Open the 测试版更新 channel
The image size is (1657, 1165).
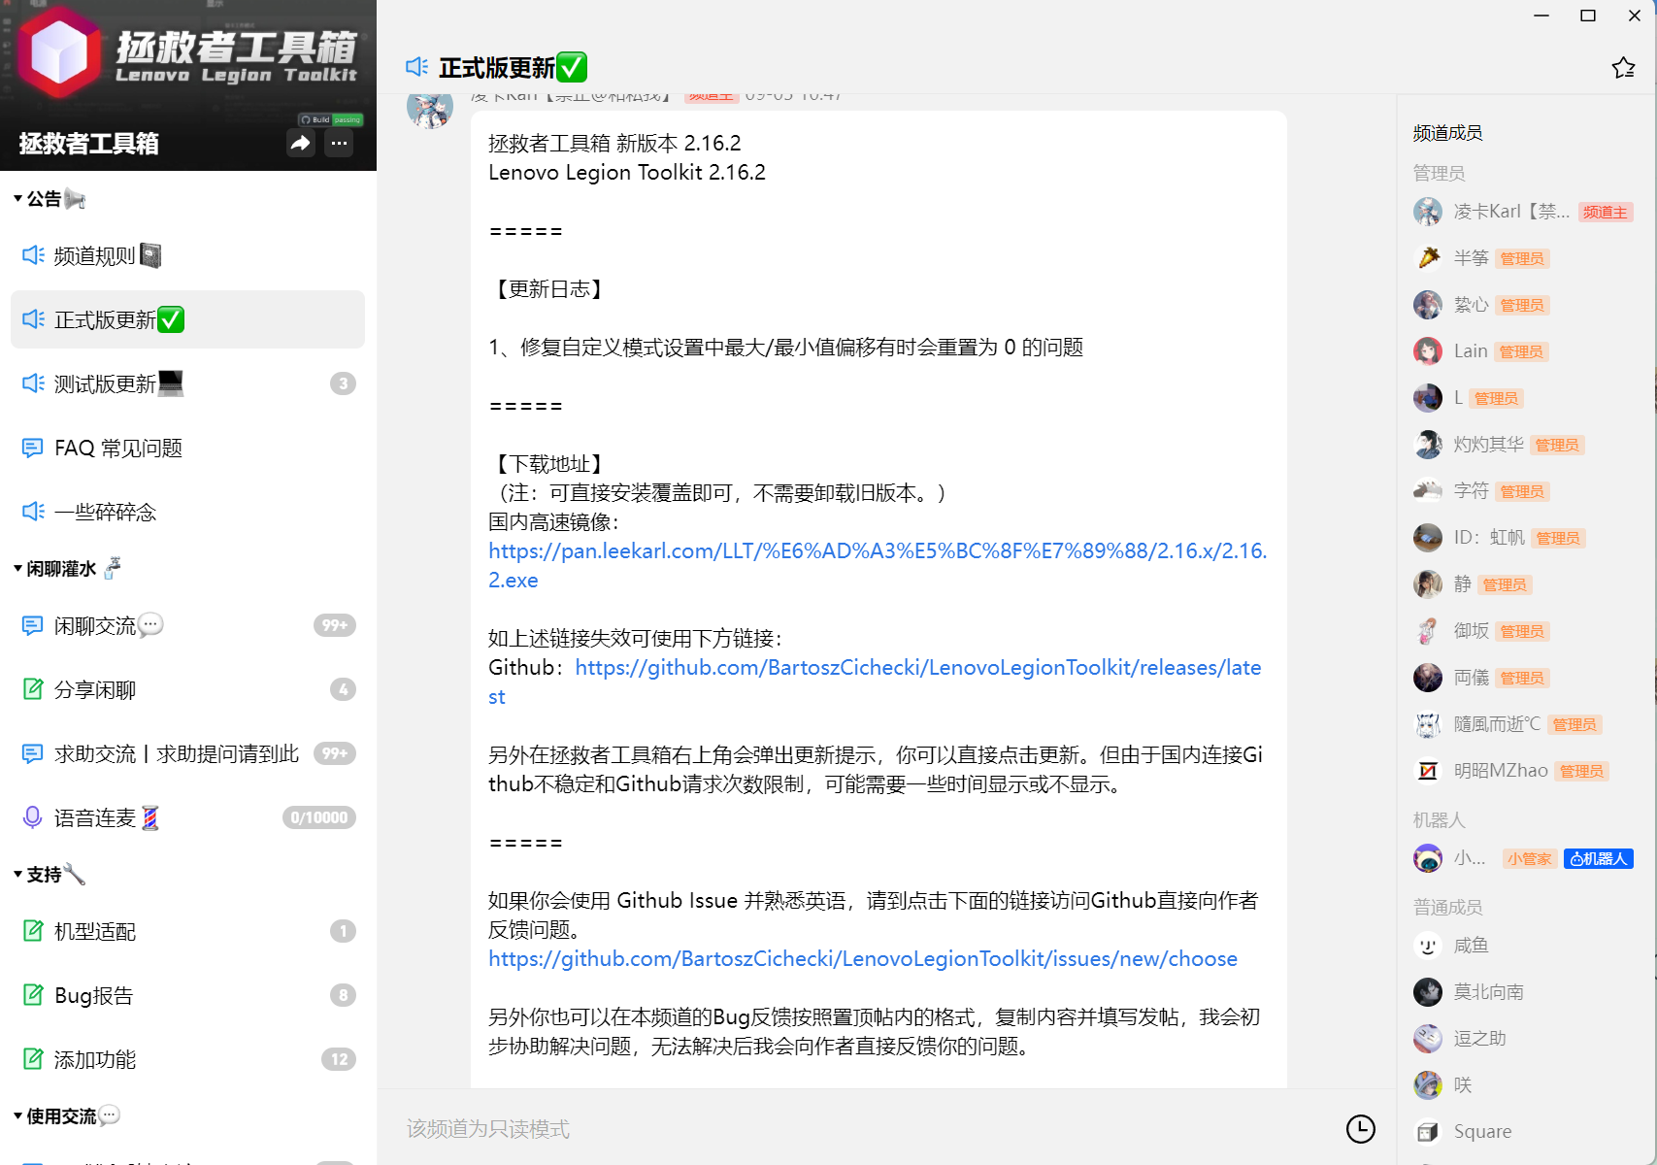pos(187,383)
